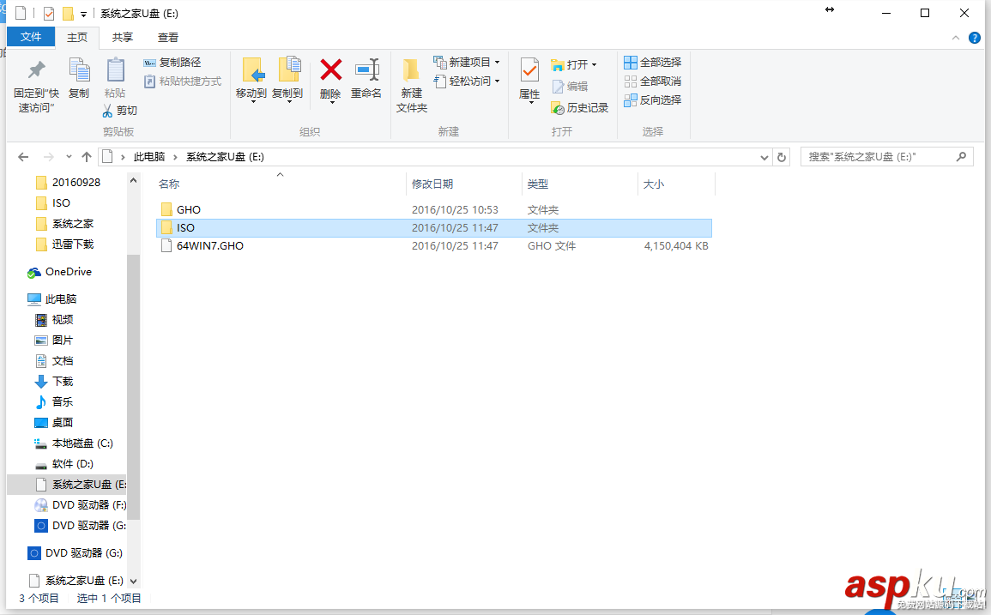Image resolution: width=991 pixels, height=615 pixels.
Task: Collapse the ribbon with chevron
Action: 956,39
